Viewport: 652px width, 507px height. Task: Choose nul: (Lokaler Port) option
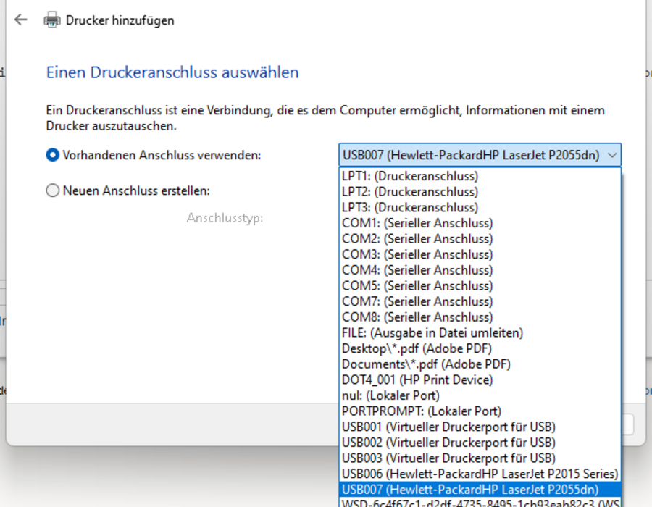pos(480,395)
